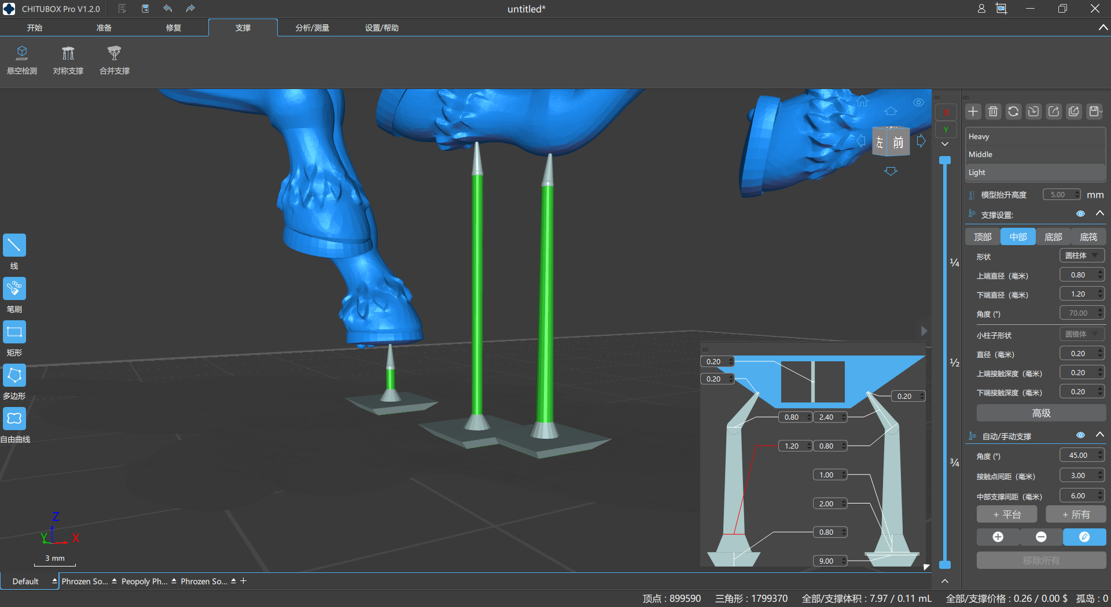Click the save profile floppy disk icon
Screen dimensions: 1111x607
point(1094,112)
